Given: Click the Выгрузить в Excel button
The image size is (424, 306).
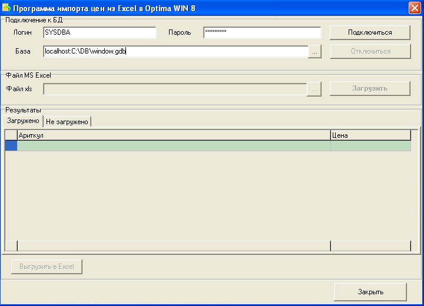Looking at the screenshot, I should pos(47,267).
